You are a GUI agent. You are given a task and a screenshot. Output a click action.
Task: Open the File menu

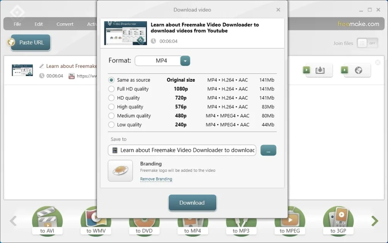(17, 24)
